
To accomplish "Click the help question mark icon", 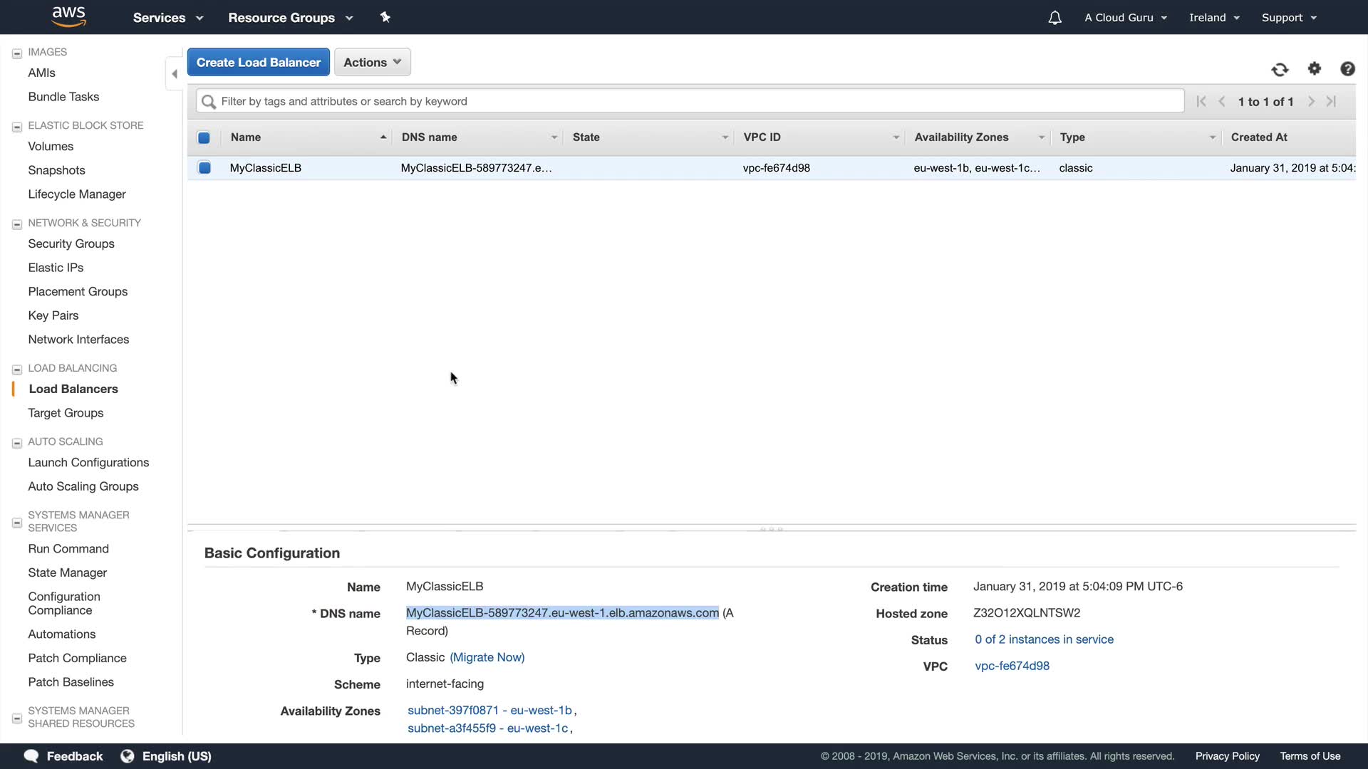I will click(1347, 69).
